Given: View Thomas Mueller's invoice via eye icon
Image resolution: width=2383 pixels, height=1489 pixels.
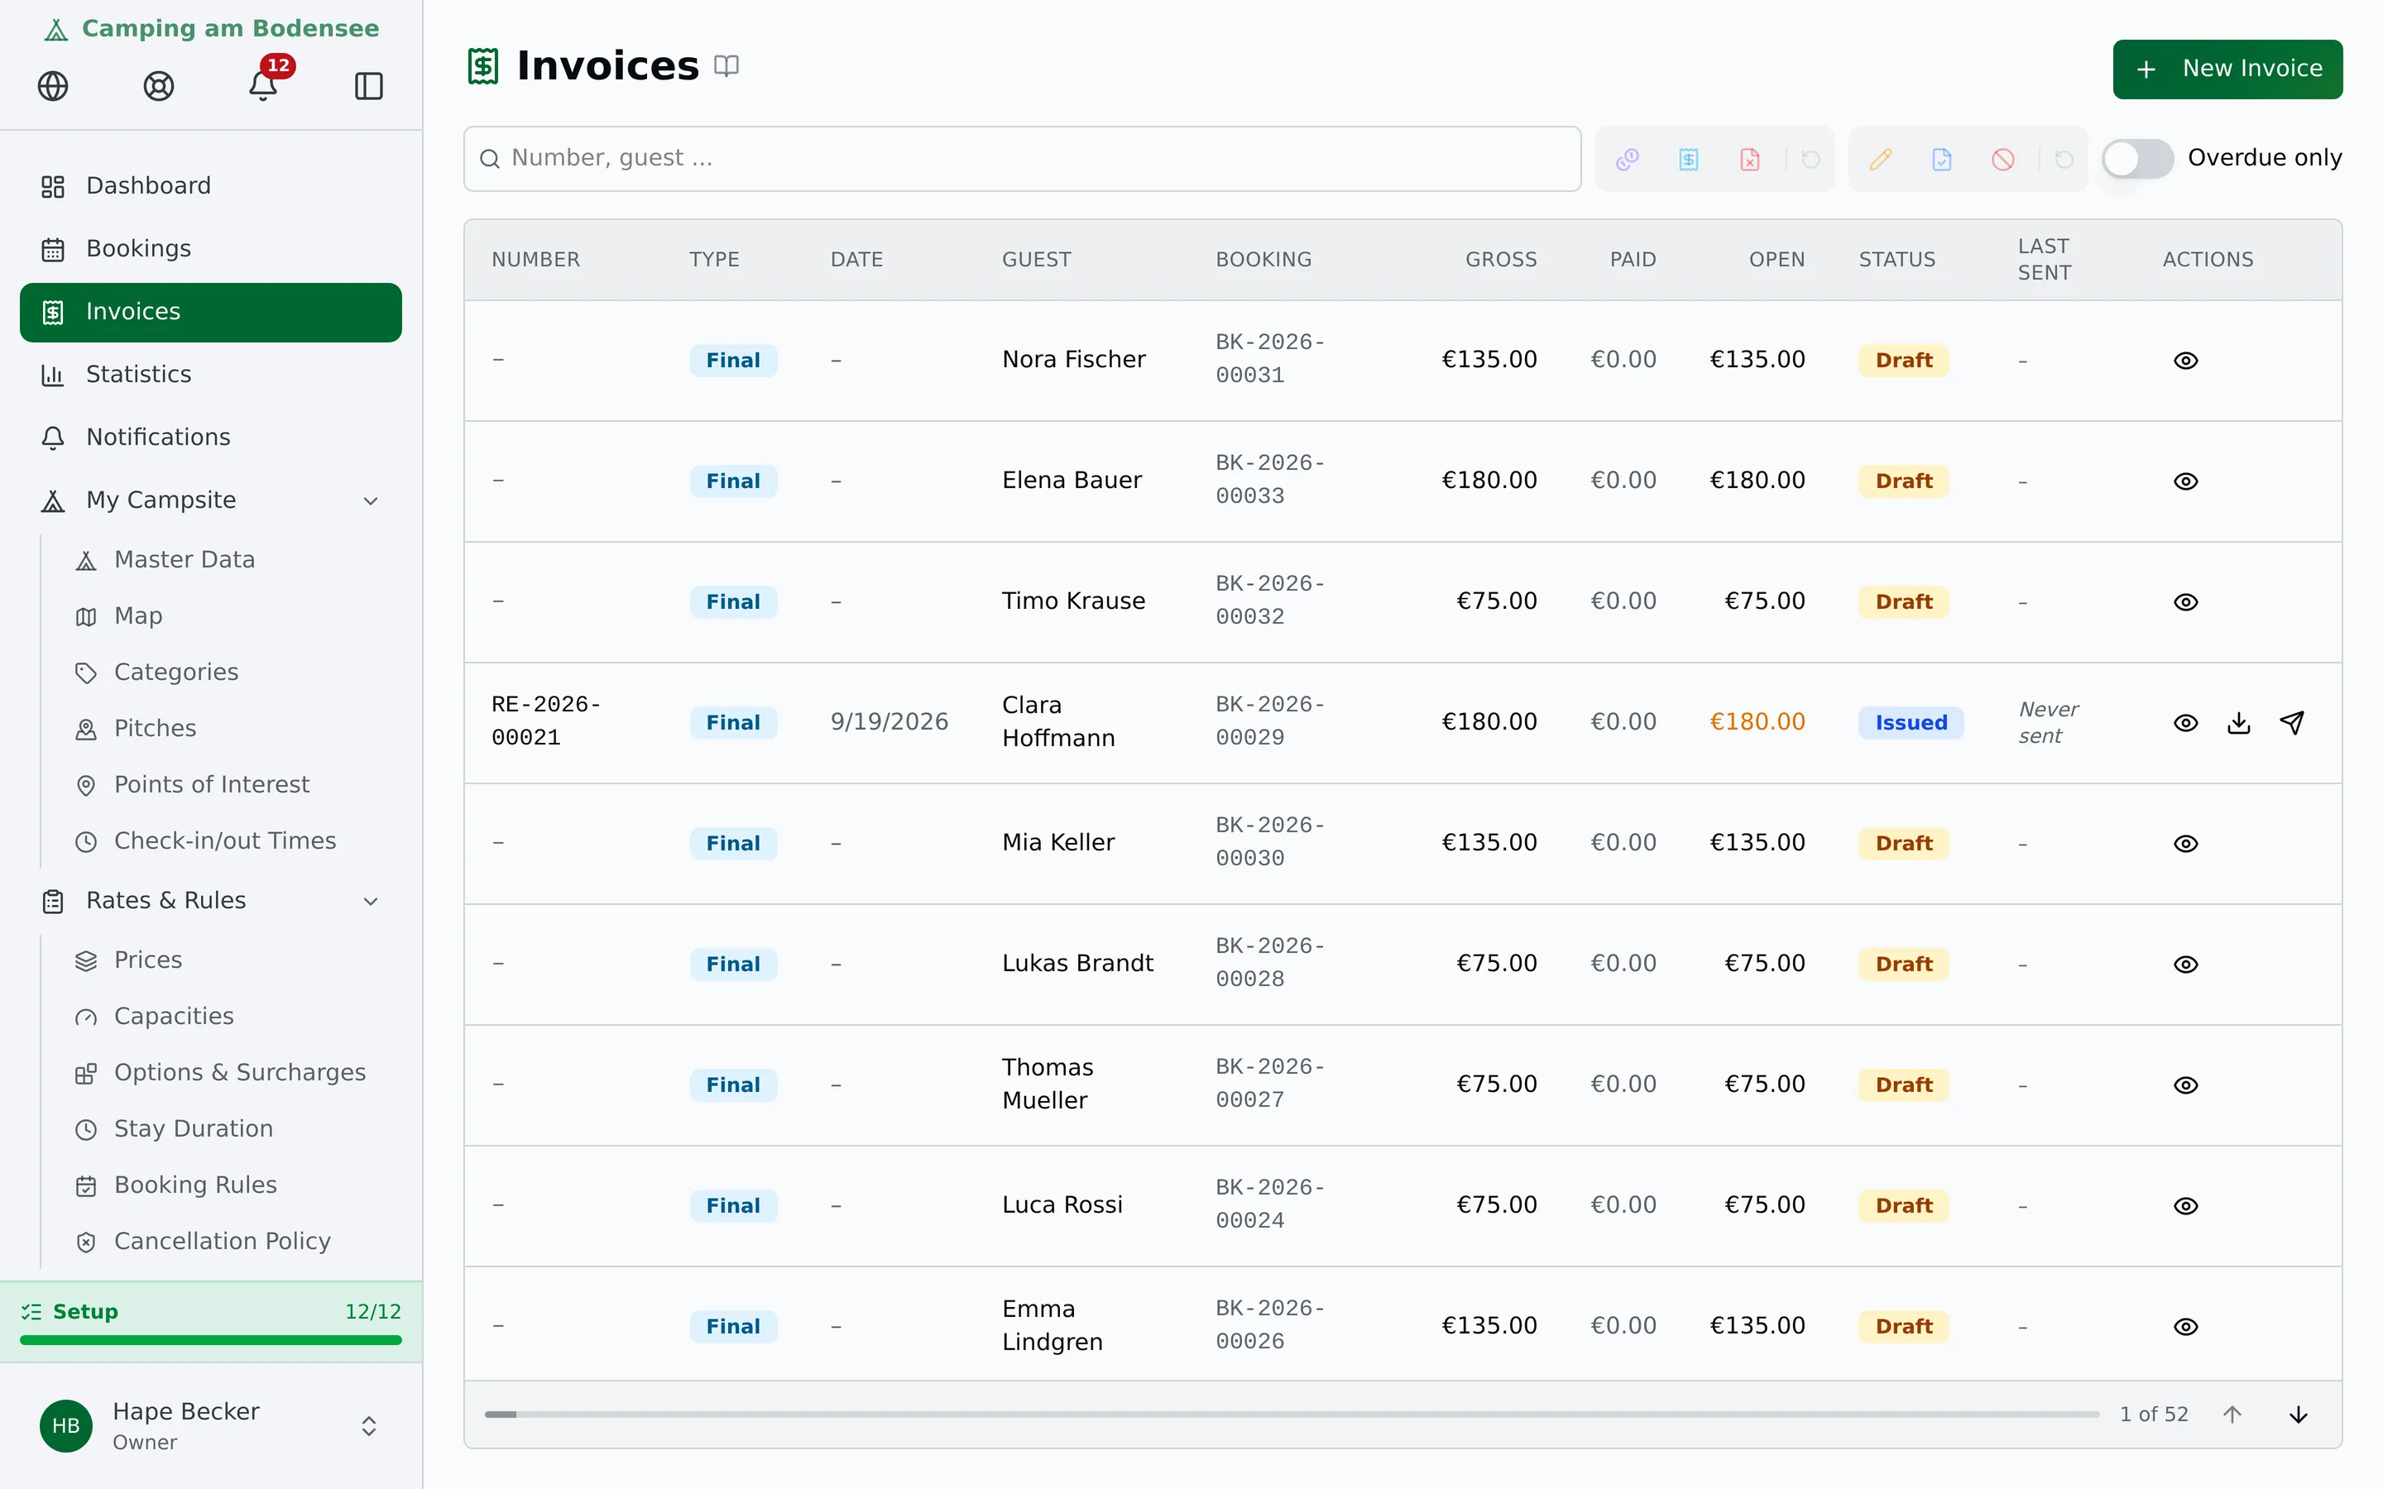Looking at the screenshot, I should [2186, 1085].
